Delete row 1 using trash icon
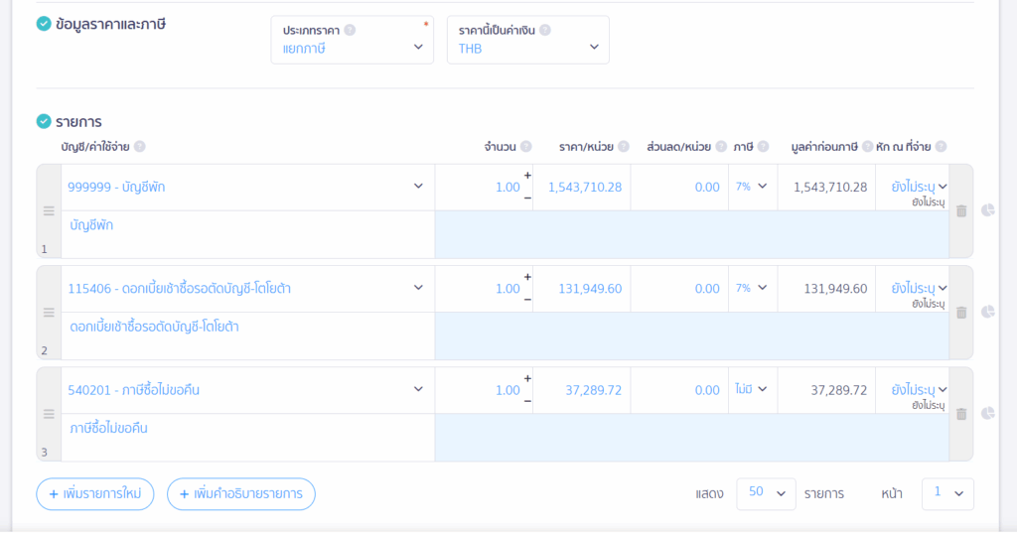 pyautogui.click(x=961, y=211)
